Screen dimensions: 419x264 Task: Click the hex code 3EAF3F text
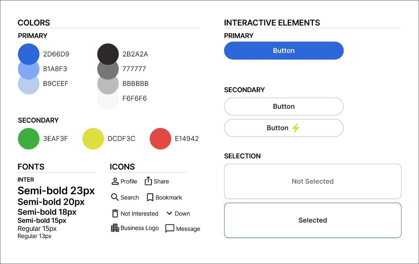click(56, 138)
